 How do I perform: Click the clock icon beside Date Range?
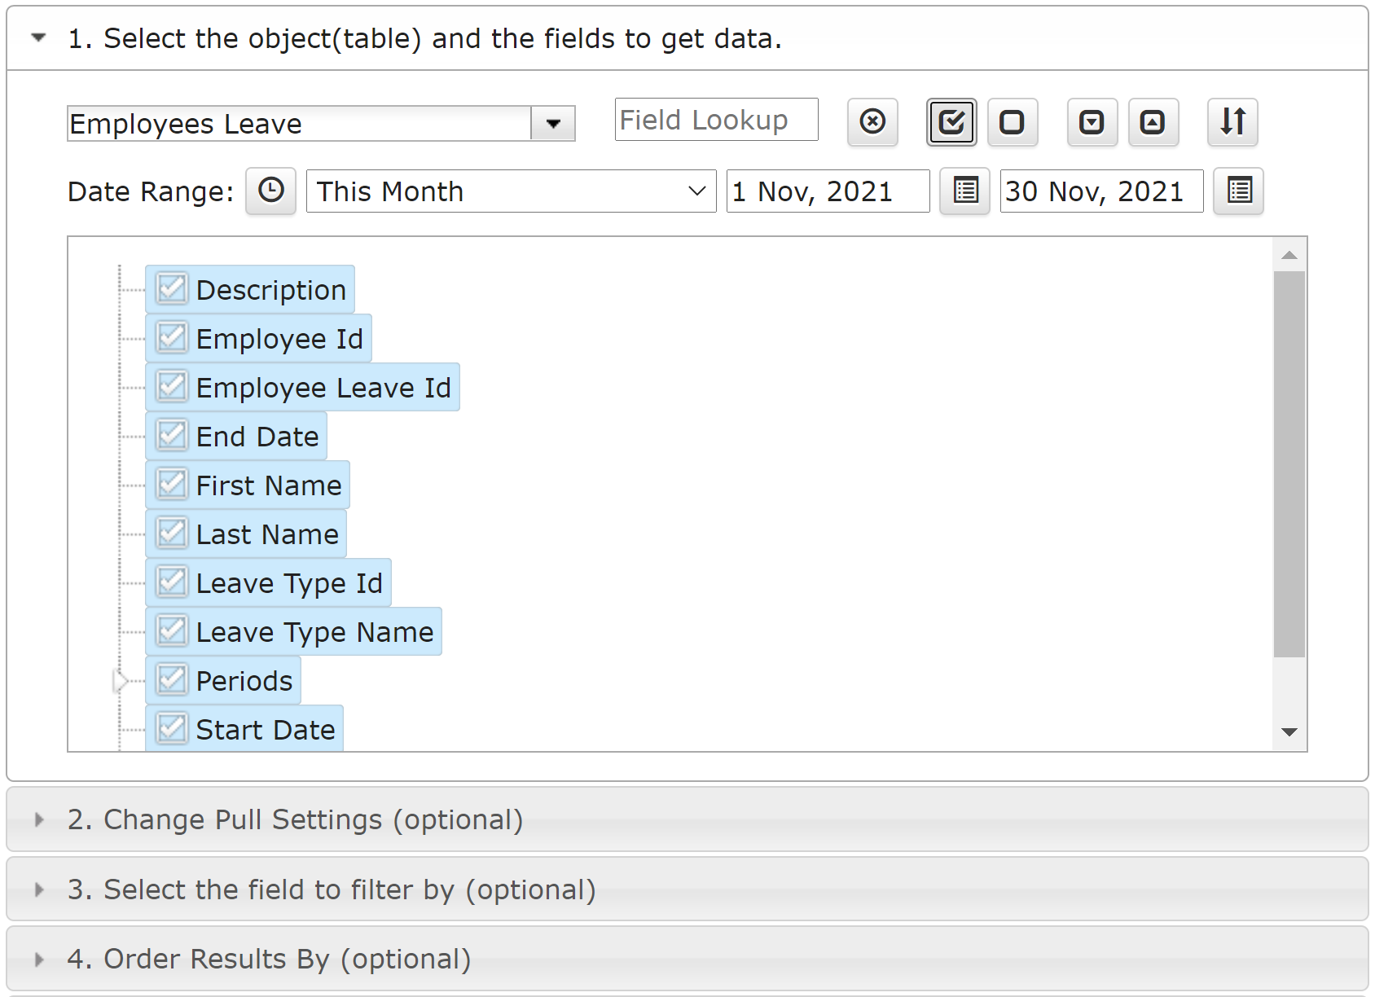click(x=271, y=191)
